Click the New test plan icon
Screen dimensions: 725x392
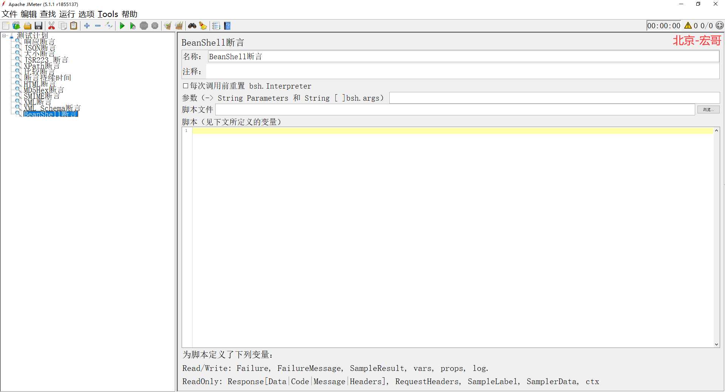(x=6, y=26)
